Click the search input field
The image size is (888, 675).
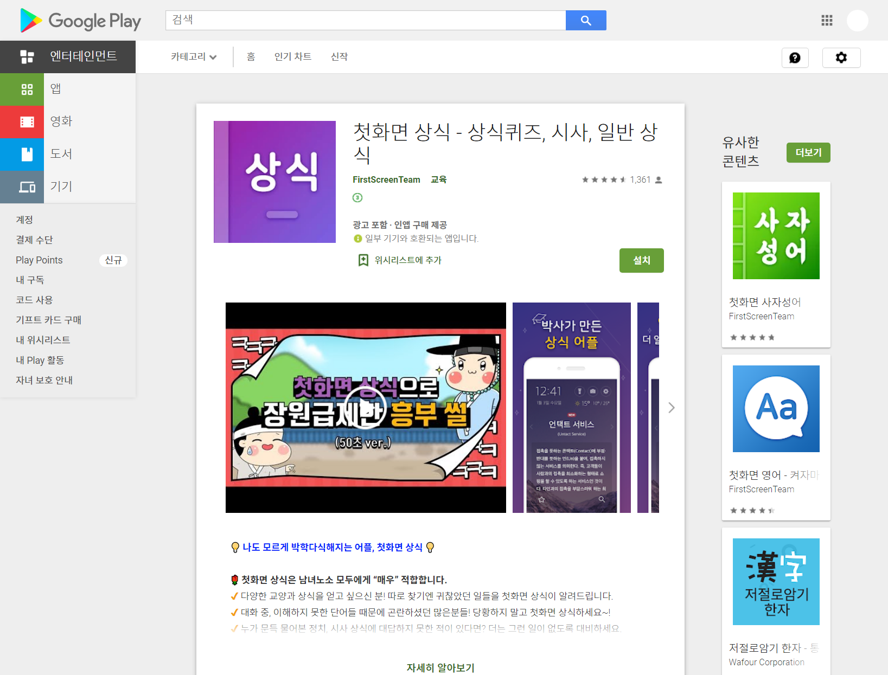[366, 20]
